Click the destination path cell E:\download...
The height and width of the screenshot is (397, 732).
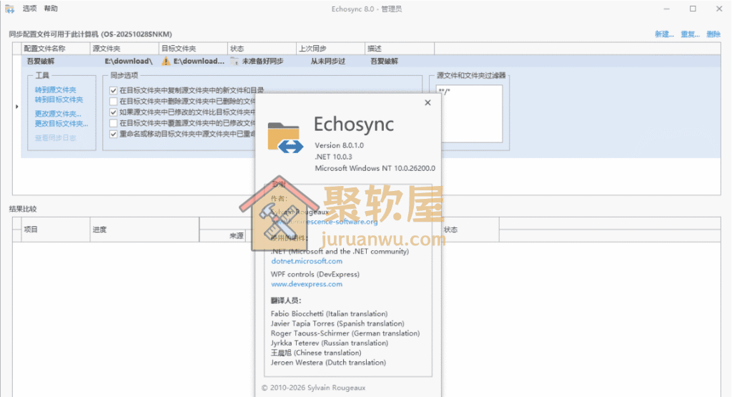click(x=199, y=62)
